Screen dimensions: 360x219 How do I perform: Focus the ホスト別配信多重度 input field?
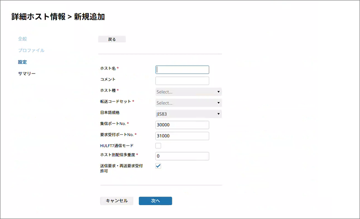(x=182, y=156)
